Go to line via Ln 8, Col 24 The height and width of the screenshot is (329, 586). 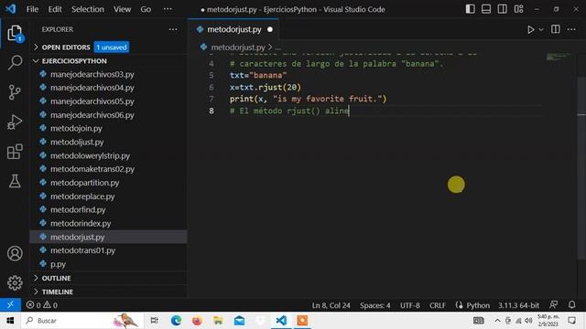point(331,305)
